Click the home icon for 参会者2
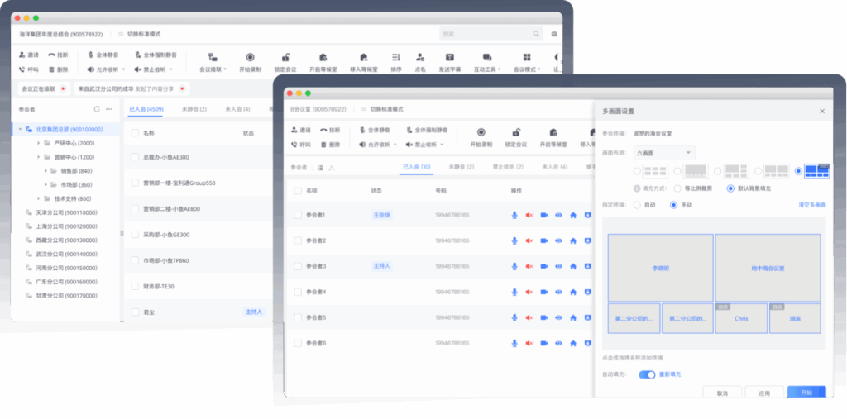847x419 pixels. [573, 240]
